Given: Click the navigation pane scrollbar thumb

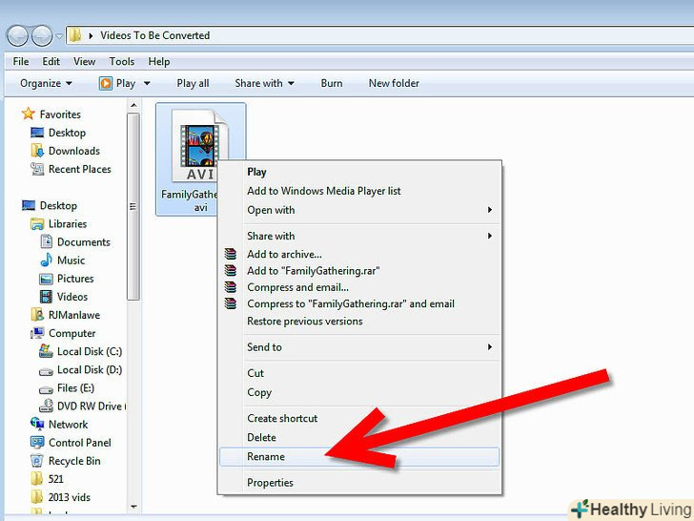Looking at the screenshot, I should [133, 206].
